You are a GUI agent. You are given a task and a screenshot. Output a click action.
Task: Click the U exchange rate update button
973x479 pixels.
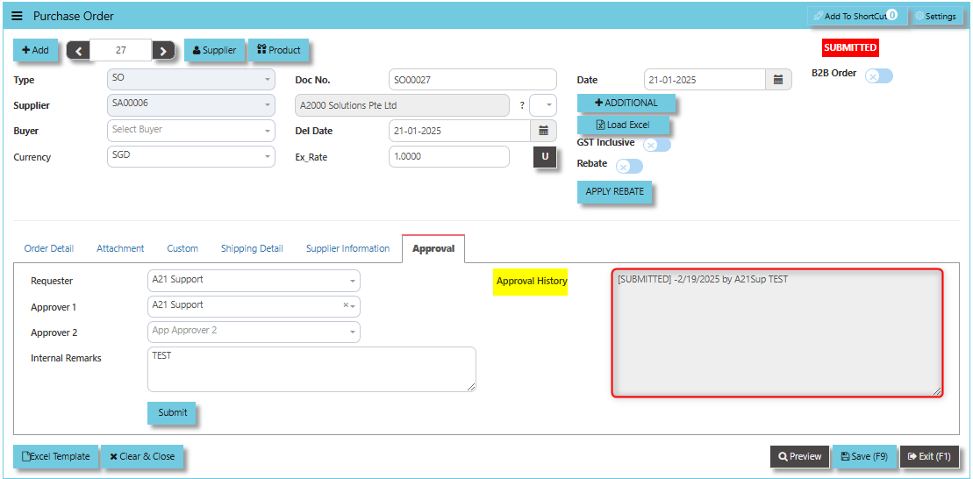coord(545,157)
